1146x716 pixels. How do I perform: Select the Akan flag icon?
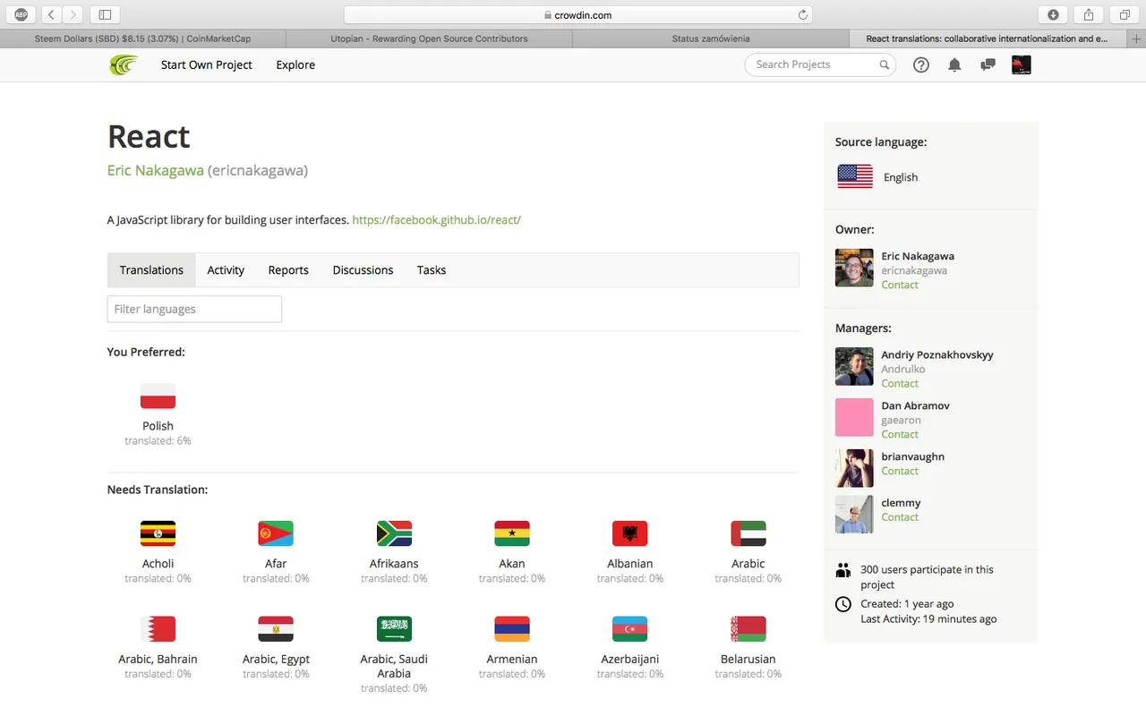(512, 533)
